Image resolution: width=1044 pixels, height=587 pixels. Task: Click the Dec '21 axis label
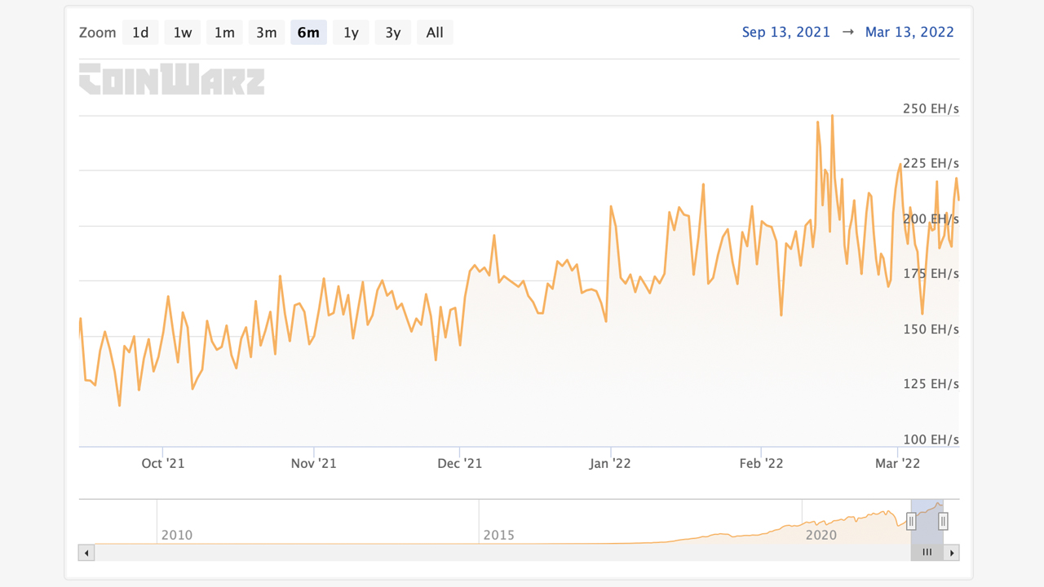pyautogui.click(x=460, y=464)
